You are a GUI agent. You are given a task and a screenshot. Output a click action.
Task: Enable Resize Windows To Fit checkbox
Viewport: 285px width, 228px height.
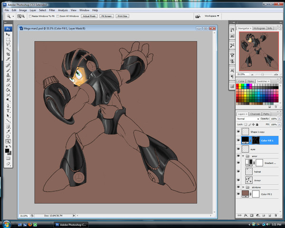click(x=31, y=16)
